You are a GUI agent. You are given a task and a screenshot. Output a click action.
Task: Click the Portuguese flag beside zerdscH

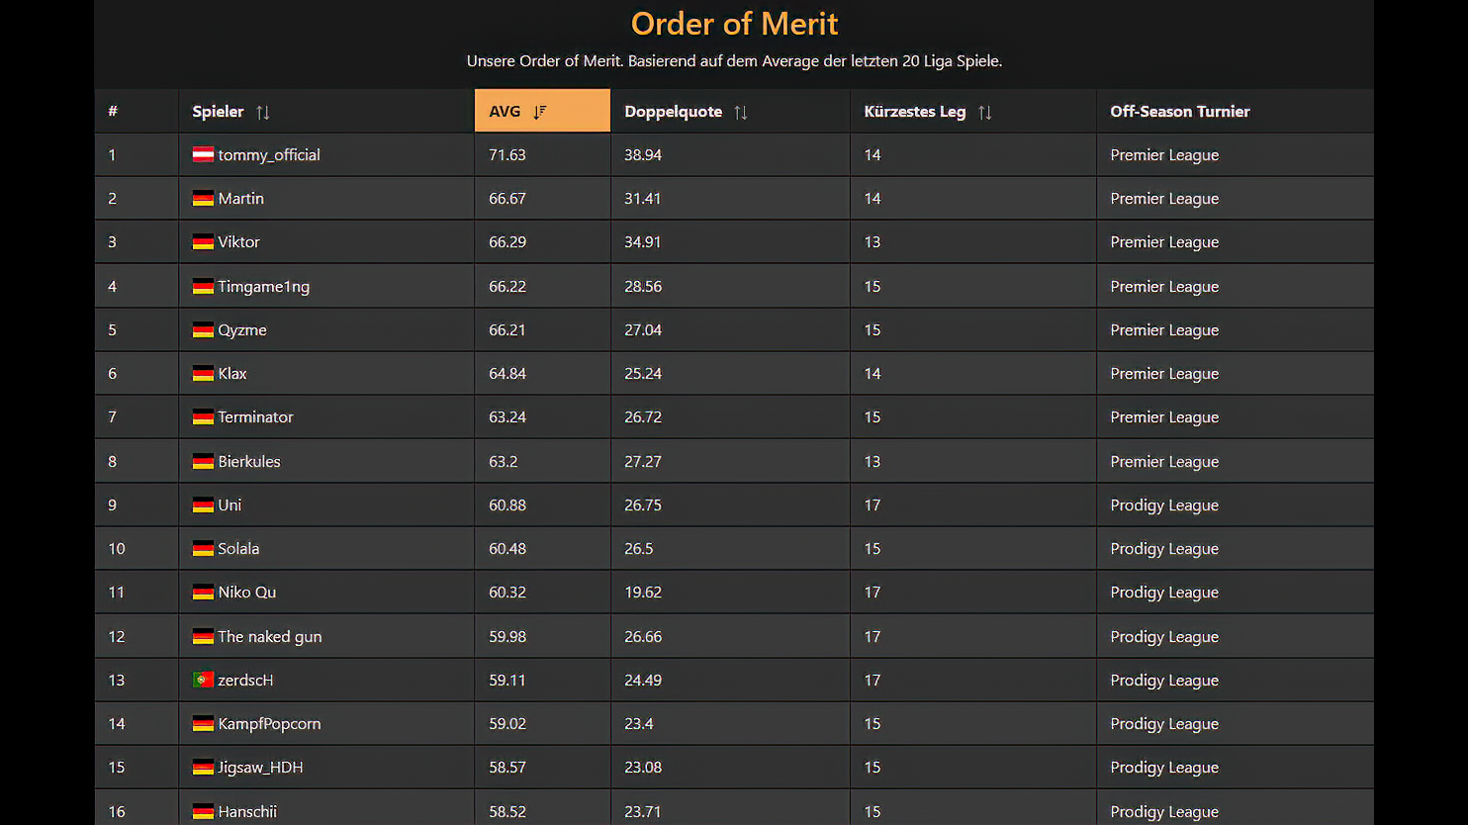click(203, 680)
